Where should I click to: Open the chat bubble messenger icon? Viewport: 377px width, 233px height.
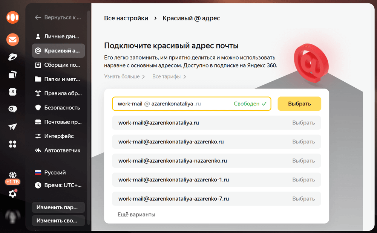pyautogui.click(x=12, y=109)
